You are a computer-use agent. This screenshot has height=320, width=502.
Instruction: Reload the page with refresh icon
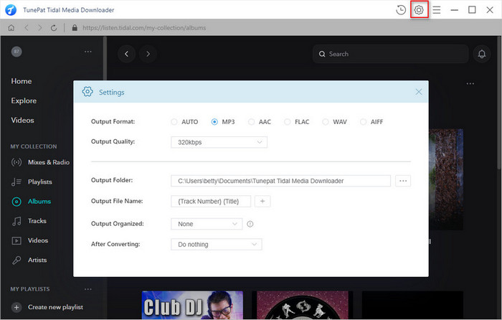pos(54,28)
